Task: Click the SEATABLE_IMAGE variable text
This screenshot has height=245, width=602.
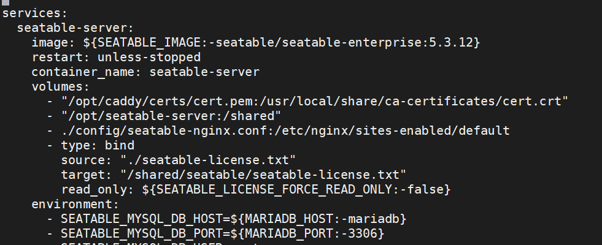Action: tap(149, 42)
